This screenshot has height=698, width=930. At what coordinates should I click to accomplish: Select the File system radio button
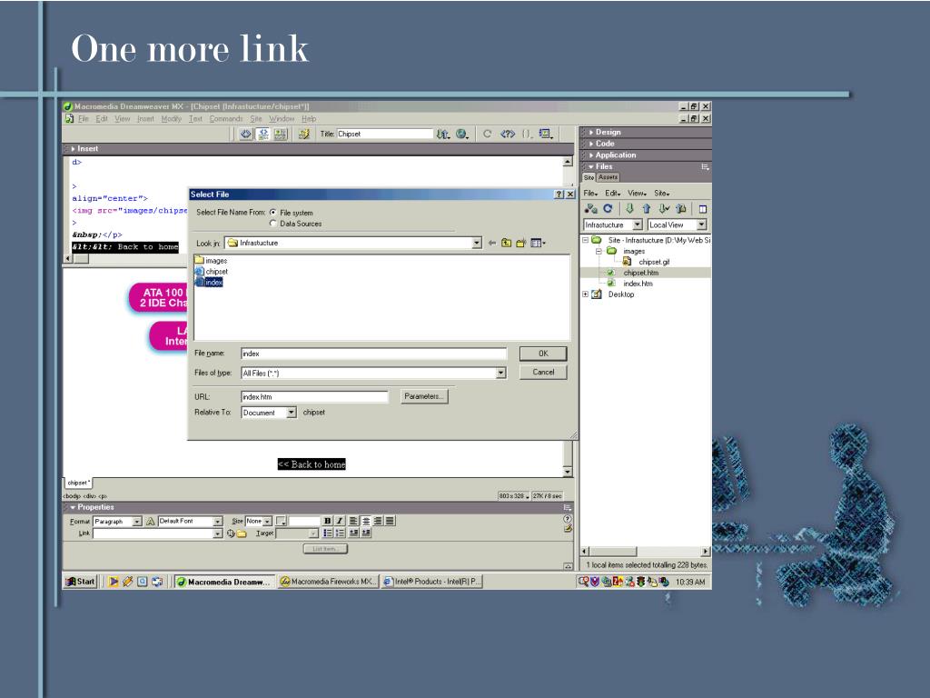pyautogui.click(x=272, y=213)
